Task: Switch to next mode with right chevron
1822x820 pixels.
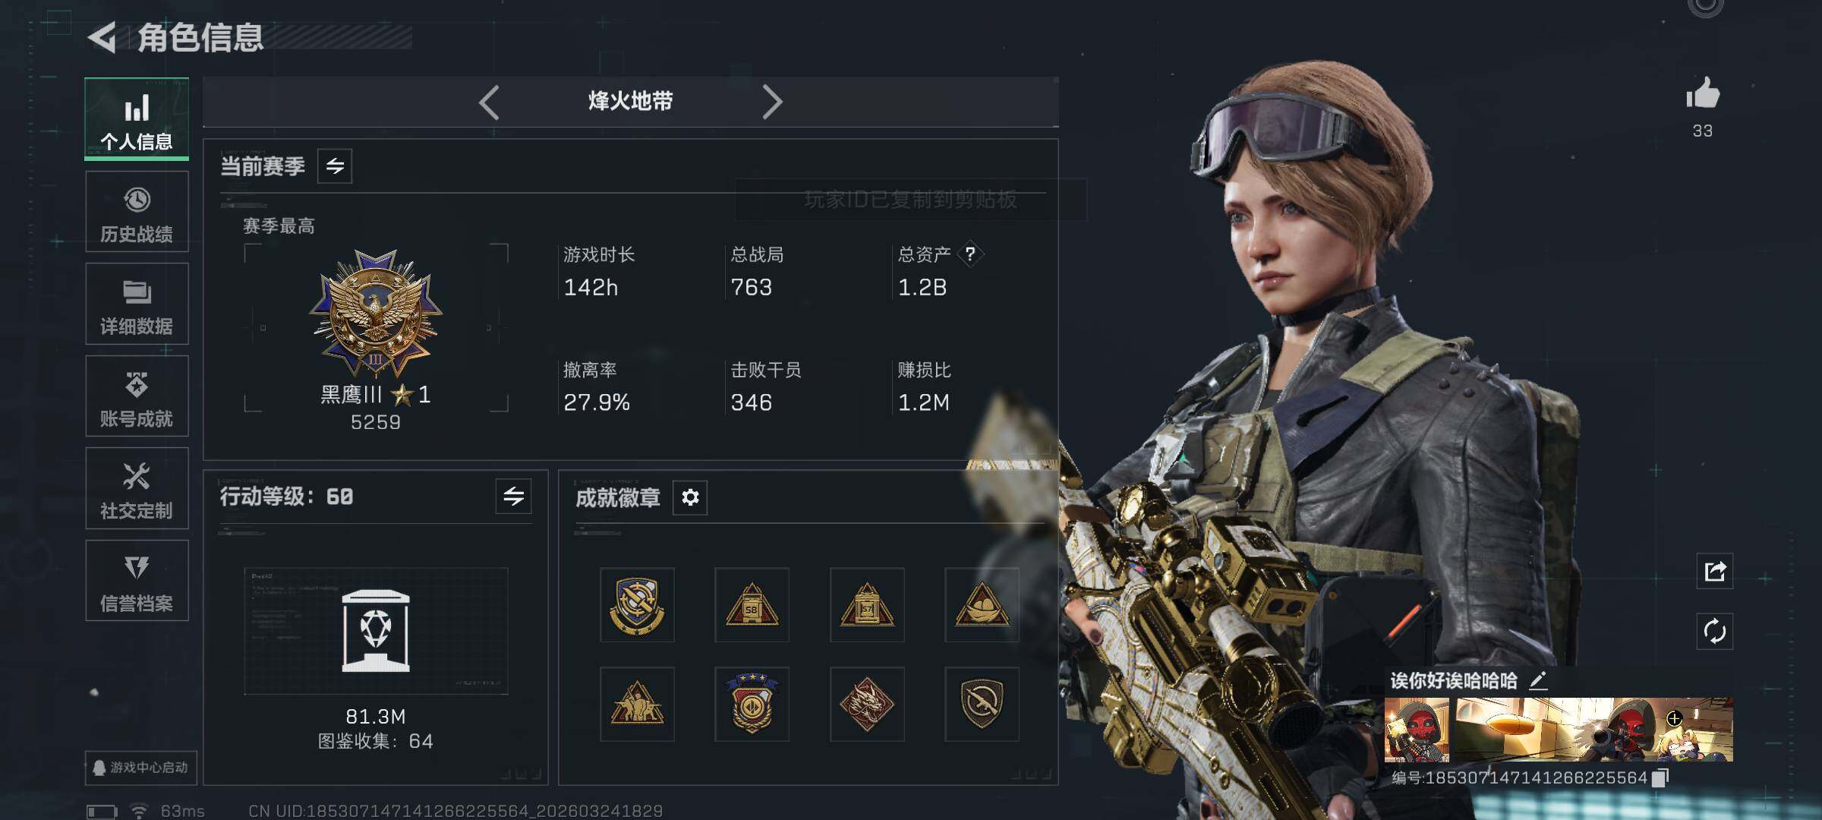Action: (x=772, y=102)
